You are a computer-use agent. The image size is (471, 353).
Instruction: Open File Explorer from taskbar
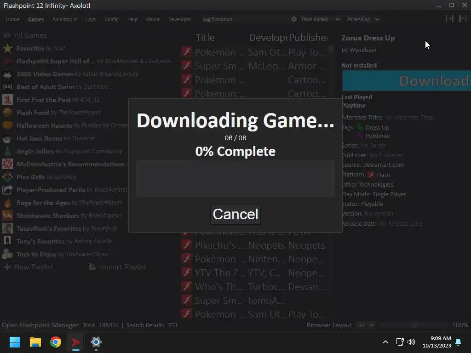tap(35, 342)
